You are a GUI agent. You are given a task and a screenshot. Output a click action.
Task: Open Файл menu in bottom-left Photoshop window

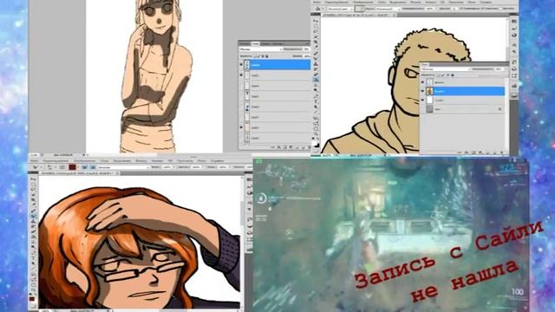coord(35,160)
